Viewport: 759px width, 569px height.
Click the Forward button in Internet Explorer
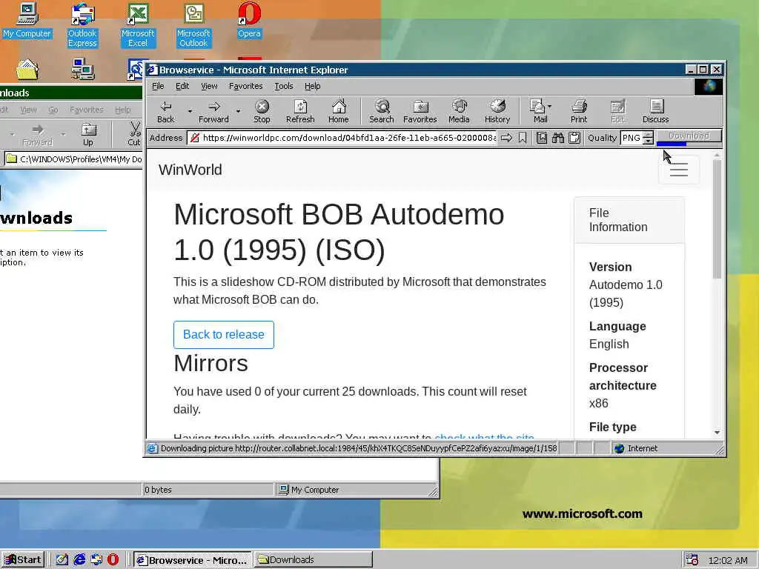[x=213, y=112]
